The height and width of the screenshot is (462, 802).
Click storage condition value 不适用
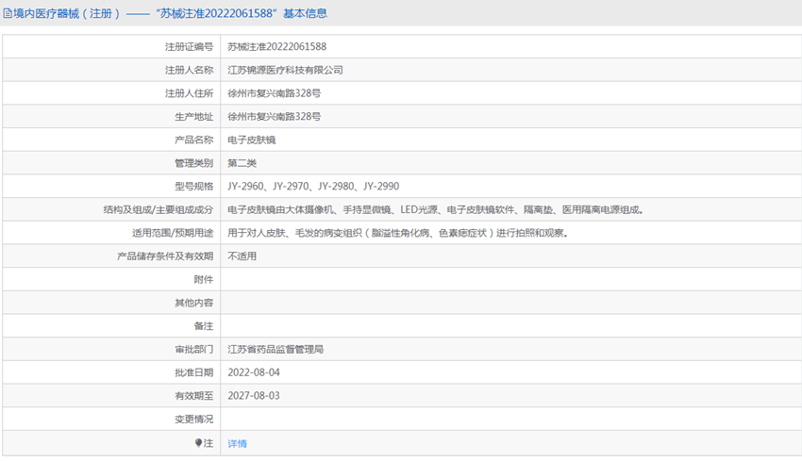(242, 256)
